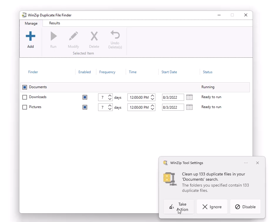269x222 pixels.
Task: Click the Pictures start date field
Action: pyautogui.click(x=173, y=107)
